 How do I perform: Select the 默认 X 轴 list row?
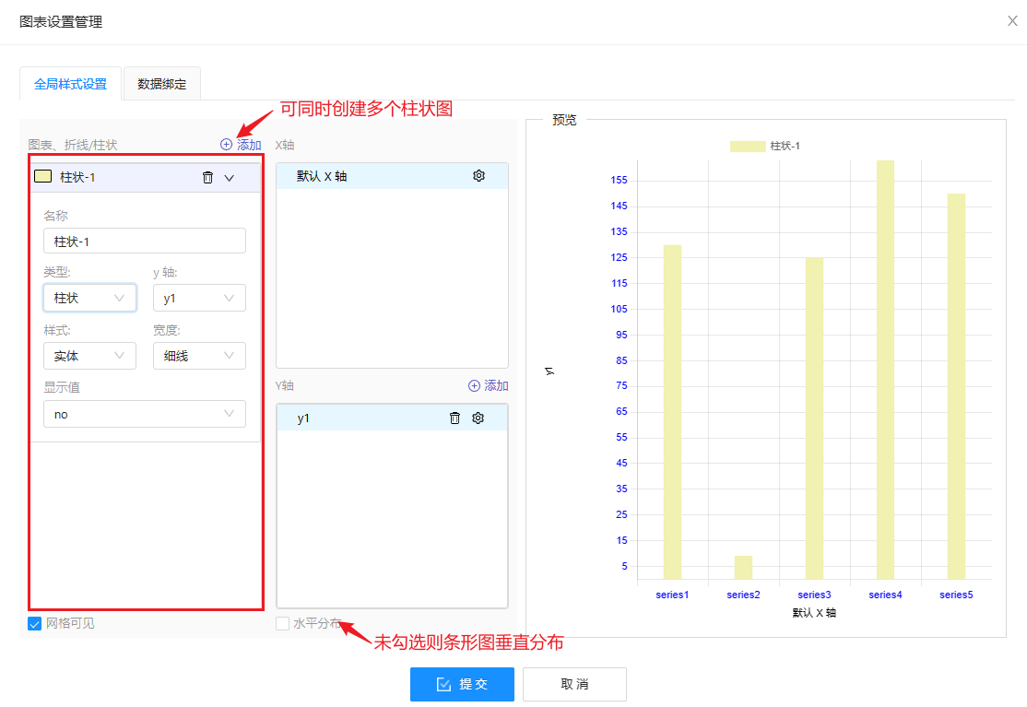point(392,176)
